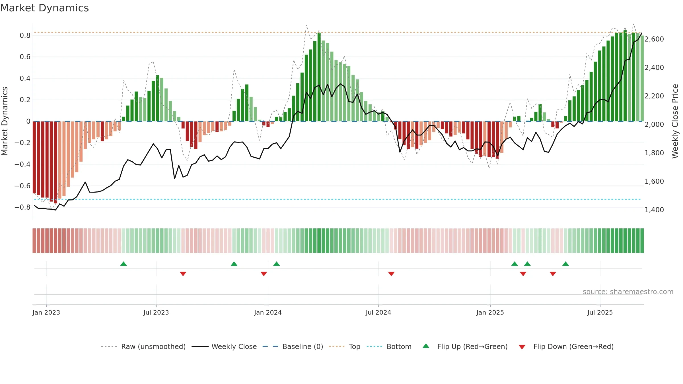Select the flip-down marker near April 2025
The width and height of the screenshot is (683, 384).
click(x=553, y=274)
